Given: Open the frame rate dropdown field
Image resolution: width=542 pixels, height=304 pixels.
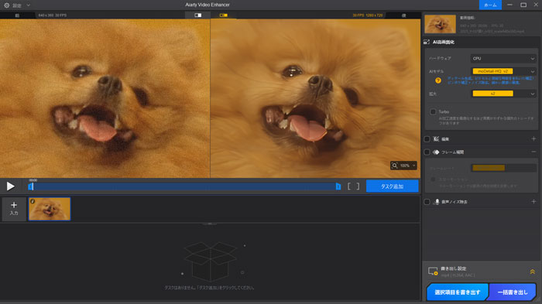Looking at the screenshot, I should (x=503, y=168).
